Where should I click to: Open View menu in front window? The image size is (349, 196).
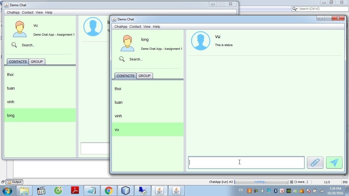(x=147, y=26)
